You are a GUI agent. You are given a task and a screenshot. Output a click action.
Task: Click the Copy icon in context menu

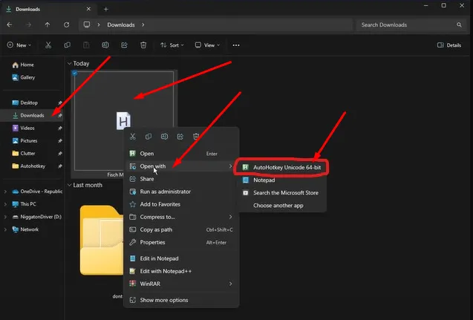click(149, 137)
